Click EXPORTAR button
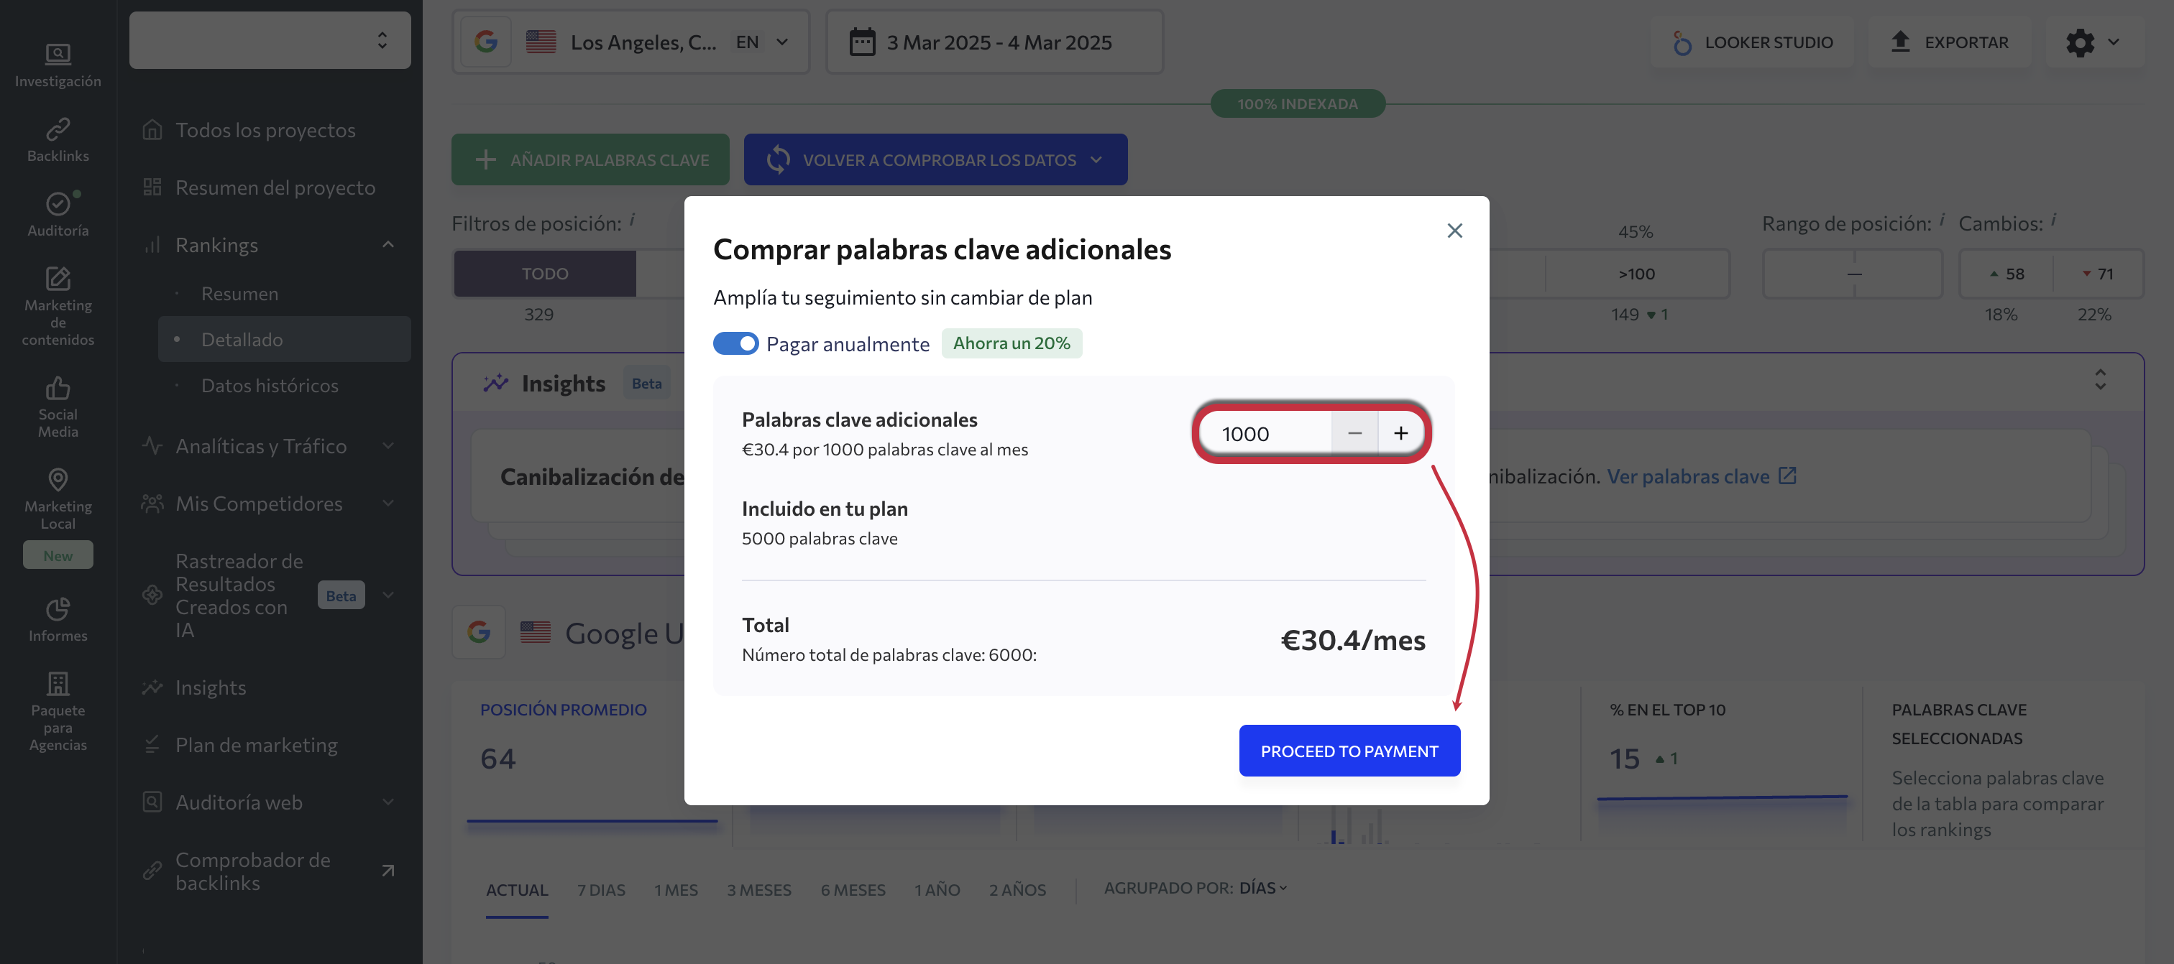The width and height of the screenshot is (2174, 964). [1949, 42]
